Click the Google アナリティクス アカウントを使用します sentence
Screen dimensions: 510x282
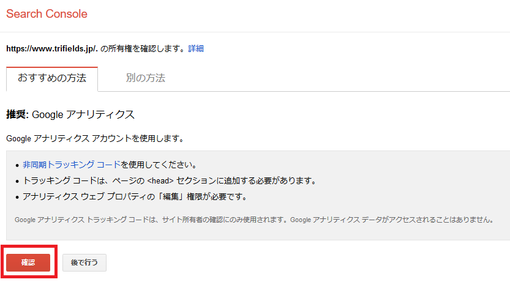[x=96, y=139]
